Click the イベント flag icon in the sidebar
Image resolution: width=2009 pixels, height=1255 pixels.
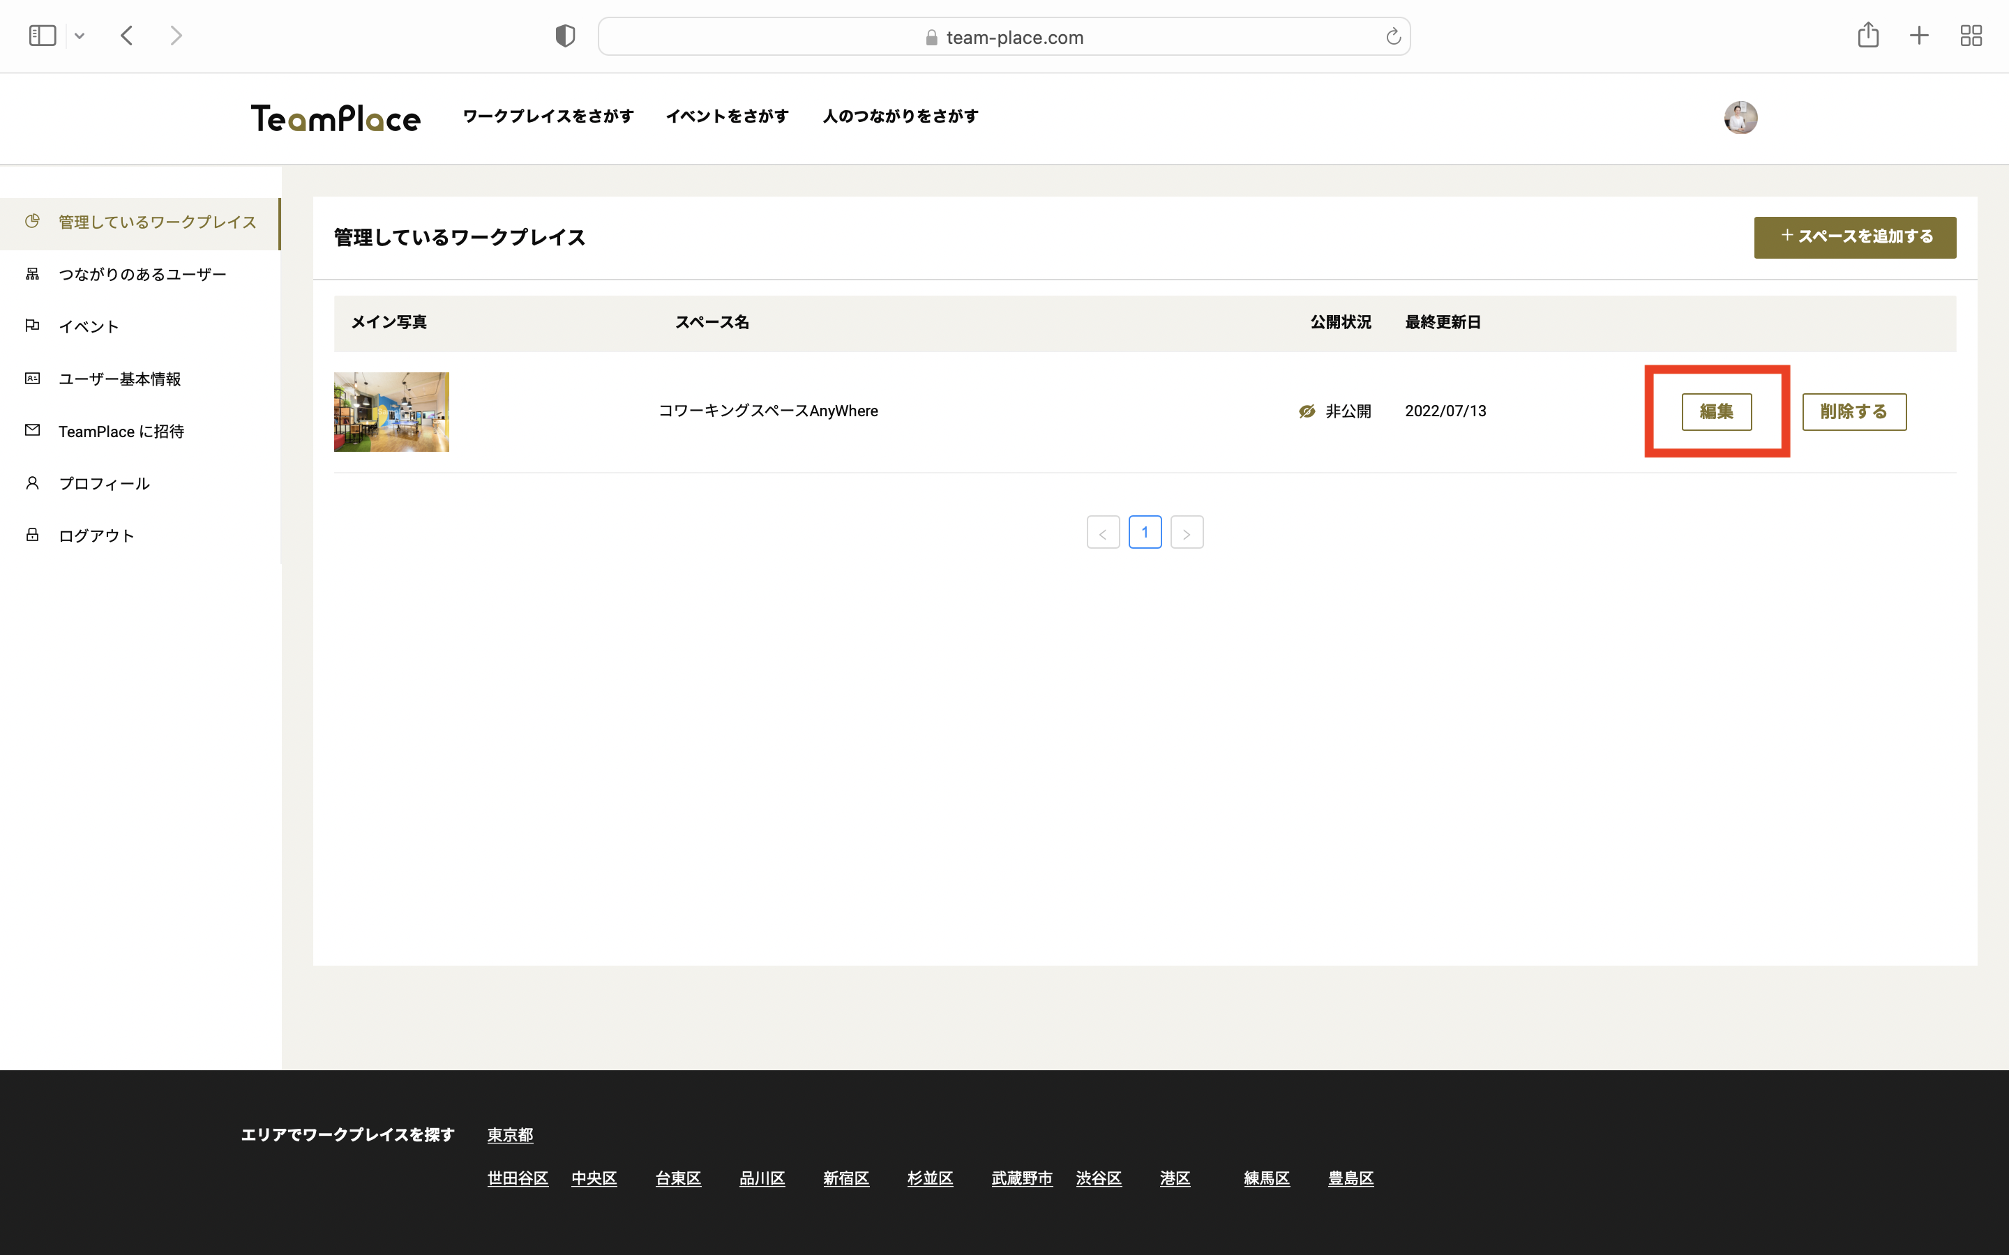32,326
